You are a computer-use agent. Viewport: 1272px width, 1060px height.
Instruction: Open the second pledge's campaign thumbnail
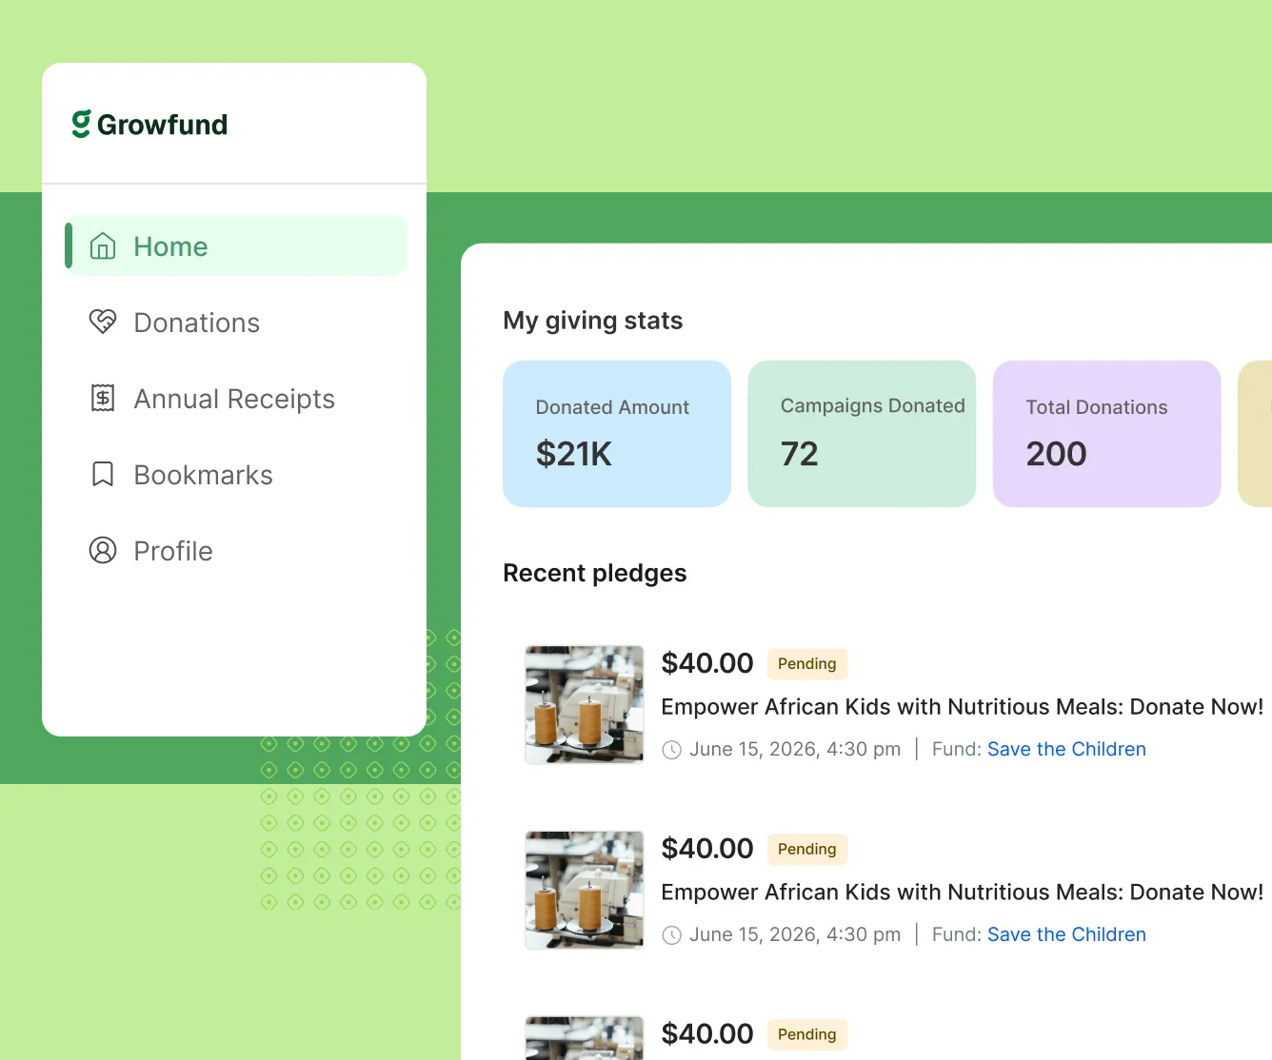point(585,890)
